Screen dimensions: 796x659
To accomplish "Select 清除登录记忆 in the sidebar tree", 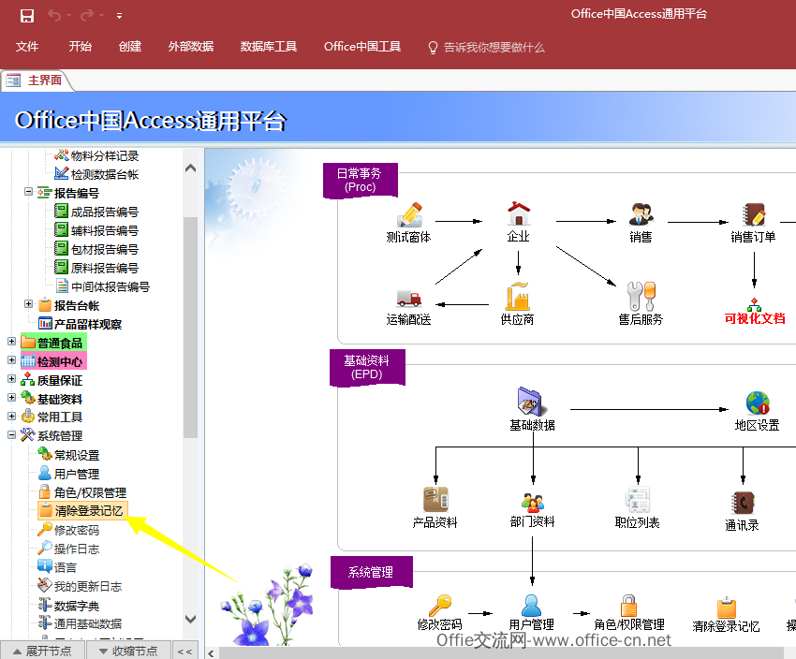I will pyautogui.click(x=81, y=510).
